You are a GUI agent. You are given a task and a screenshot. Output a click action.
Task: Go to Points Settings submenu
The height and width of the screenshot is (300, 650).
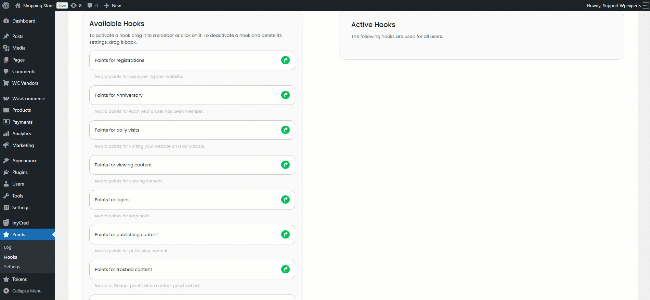click(12, 267)
